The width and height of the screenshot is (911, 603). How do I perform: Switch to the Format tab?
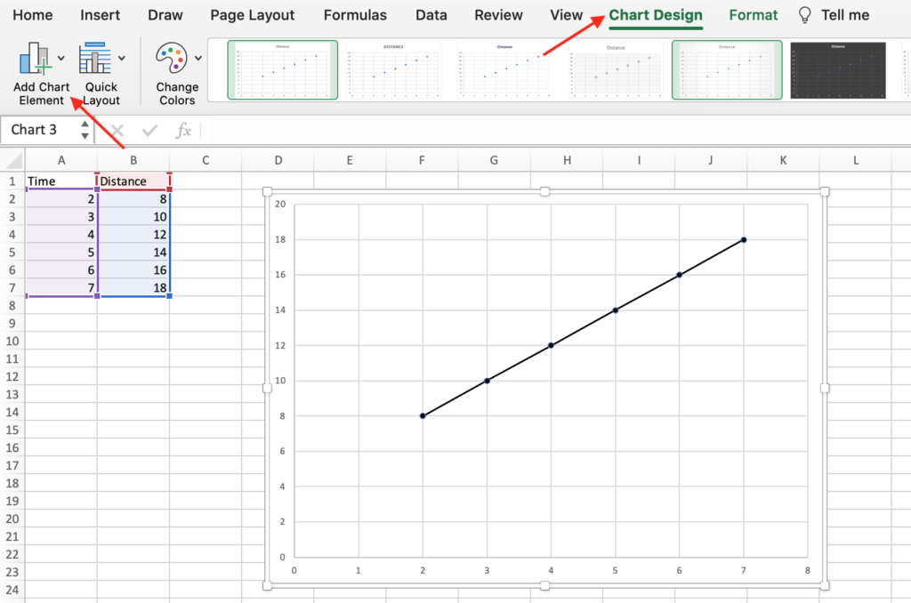click(x=753, y=15)
